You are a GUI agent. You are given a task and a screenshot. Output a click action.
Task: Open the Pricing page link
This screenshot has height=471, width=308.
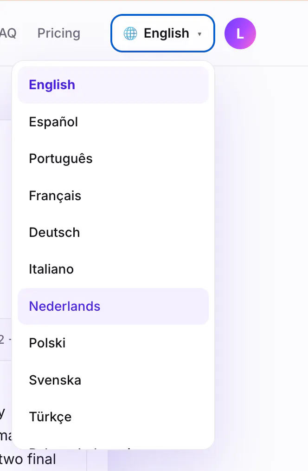click(59, 33)
